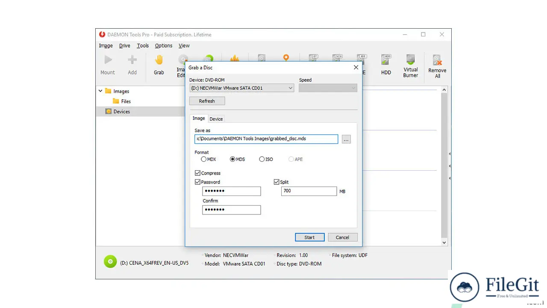Click the CENA_X64FREV_EN-US_DV5 disc label

tap(154, 263)
